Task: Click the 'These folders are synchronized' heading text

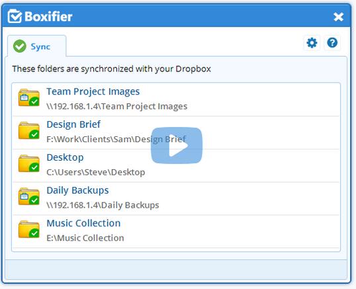Action: [111, 69]
